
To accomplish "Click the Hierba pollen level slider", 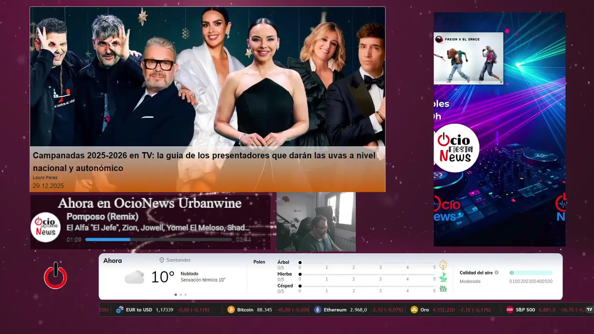I will pyautogui.click(x=367, y=275).
